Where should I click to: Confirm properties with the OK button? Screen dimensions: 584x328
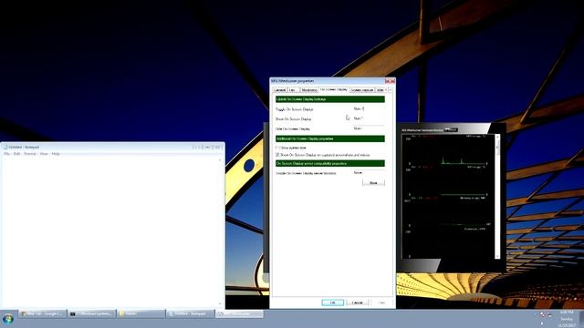(332, 302)
